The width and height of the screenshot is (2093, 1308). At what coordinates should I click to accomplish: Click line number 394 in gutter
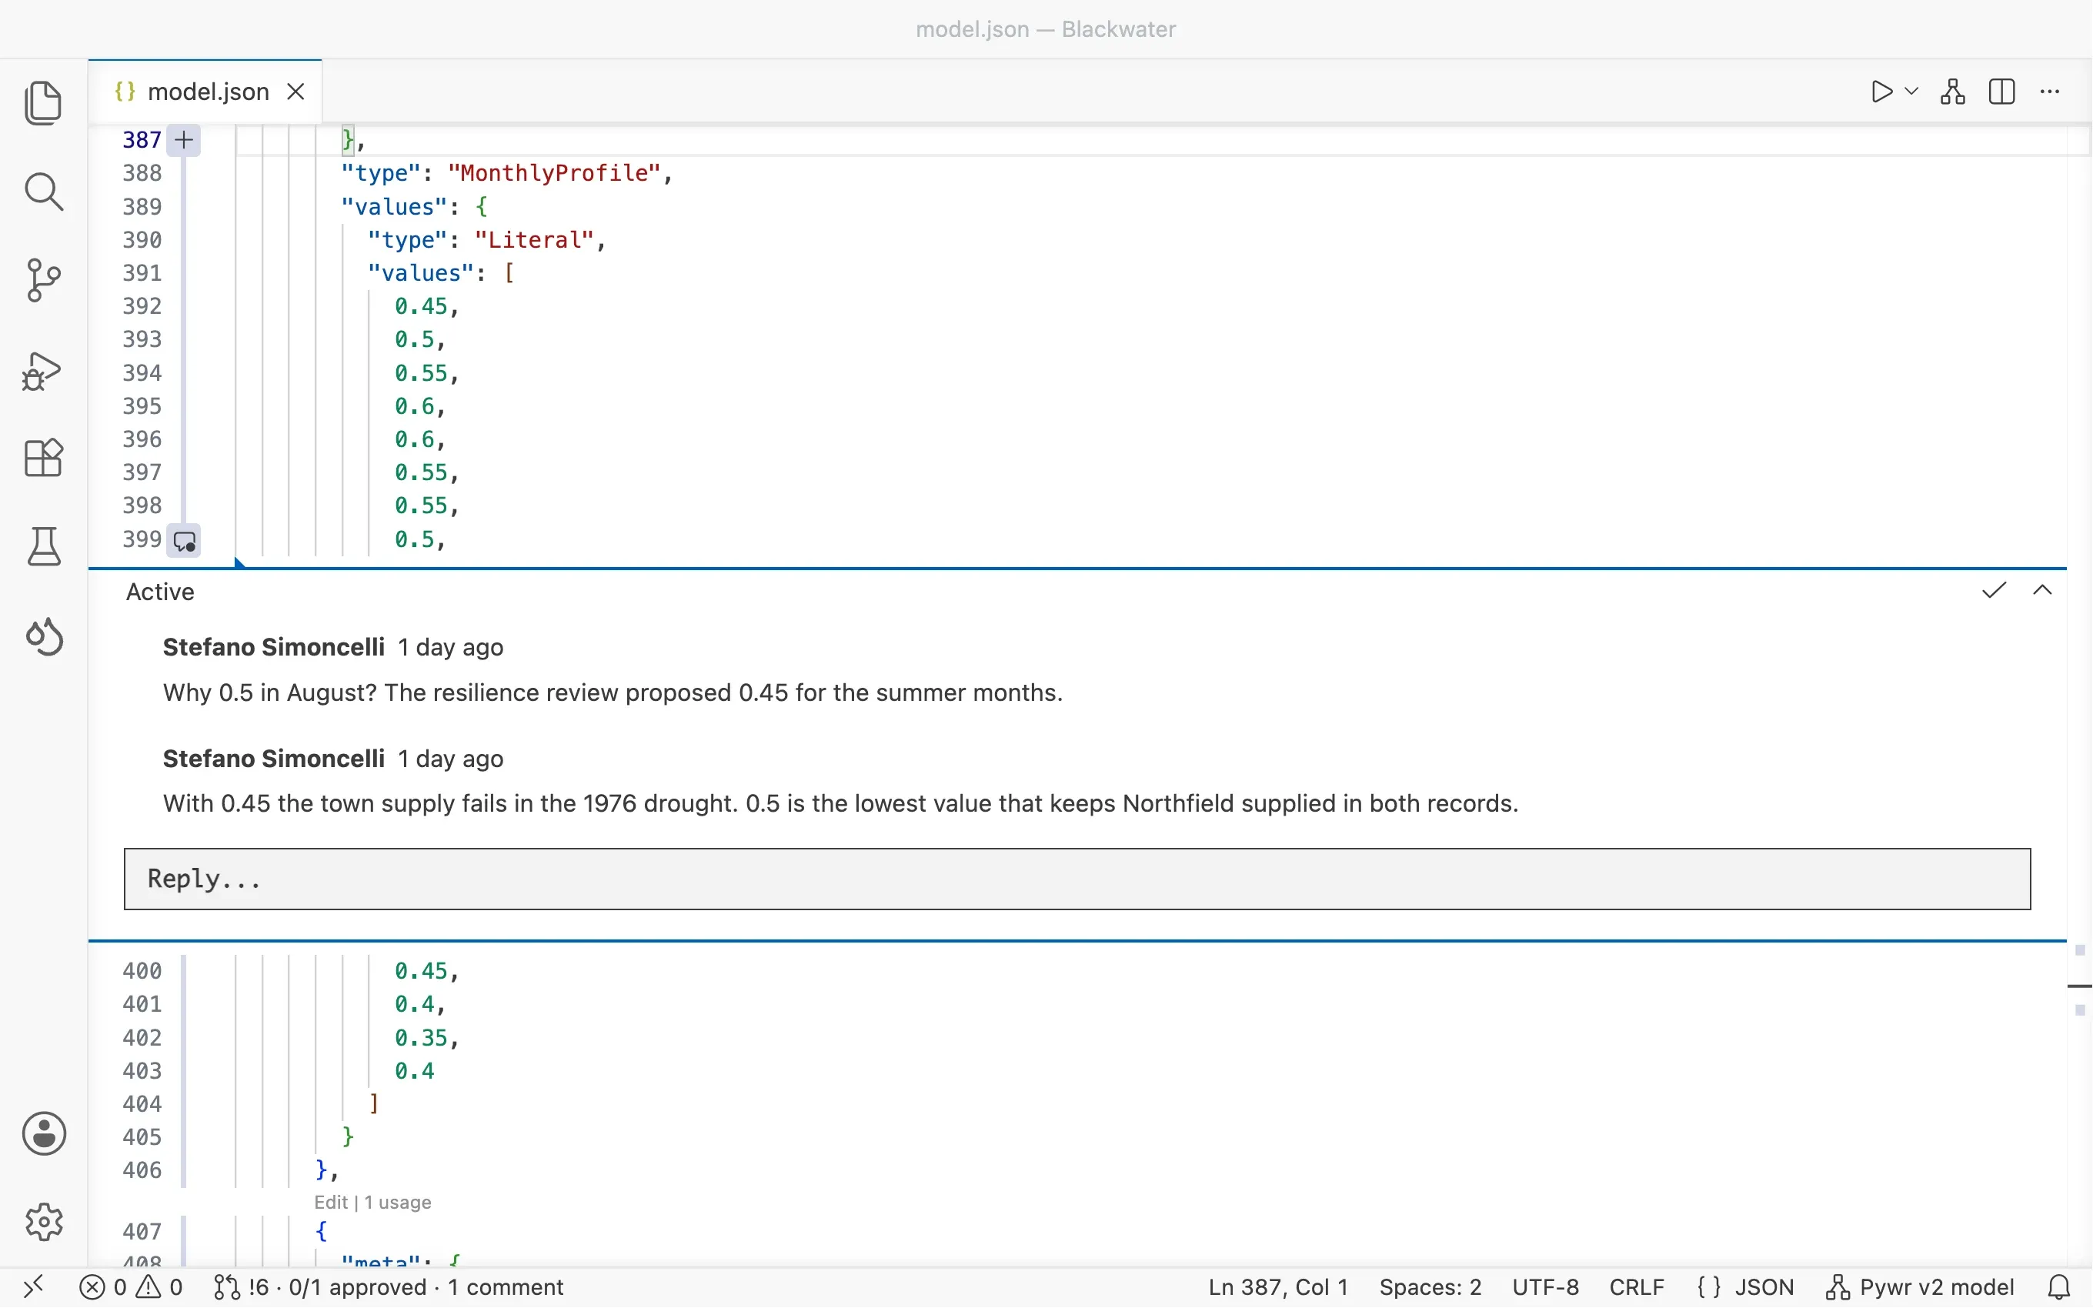(142, 373)
